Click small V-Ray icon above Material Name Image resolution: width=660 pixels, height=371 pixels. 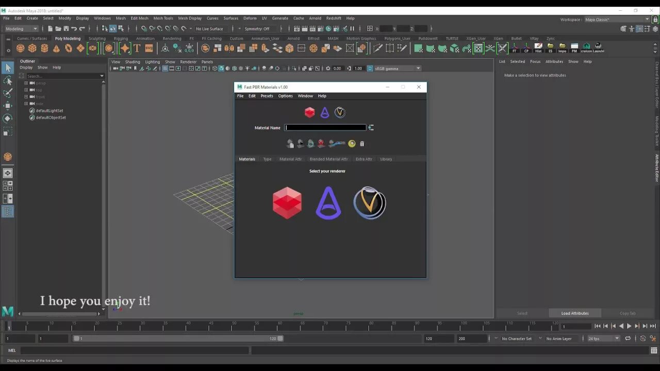pos(340,112)
